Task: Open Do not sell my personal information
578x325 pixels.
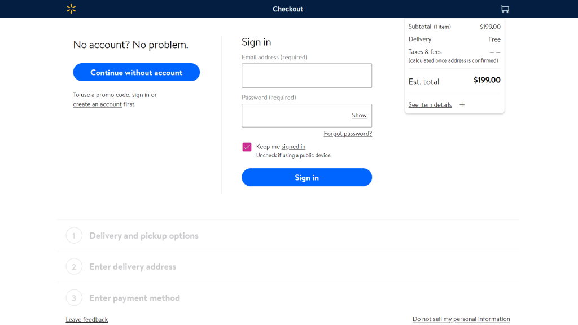Action: pos(461,319)
